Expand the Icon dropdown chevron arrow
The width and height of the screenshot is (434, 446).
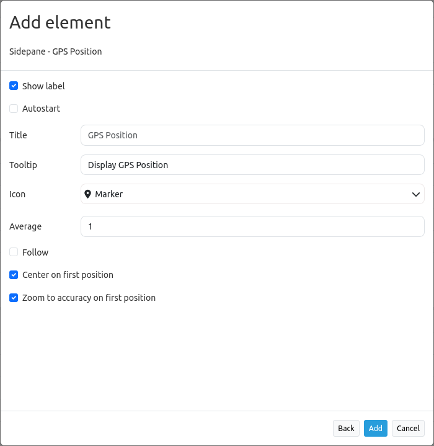coord(416,194)
